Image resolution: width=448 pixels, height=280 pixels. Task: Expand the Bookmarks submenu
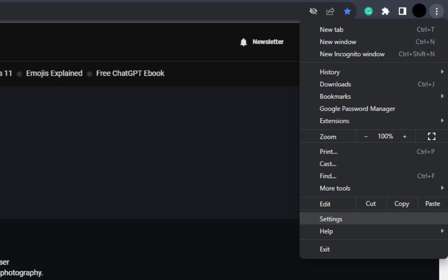click(335, 96)
